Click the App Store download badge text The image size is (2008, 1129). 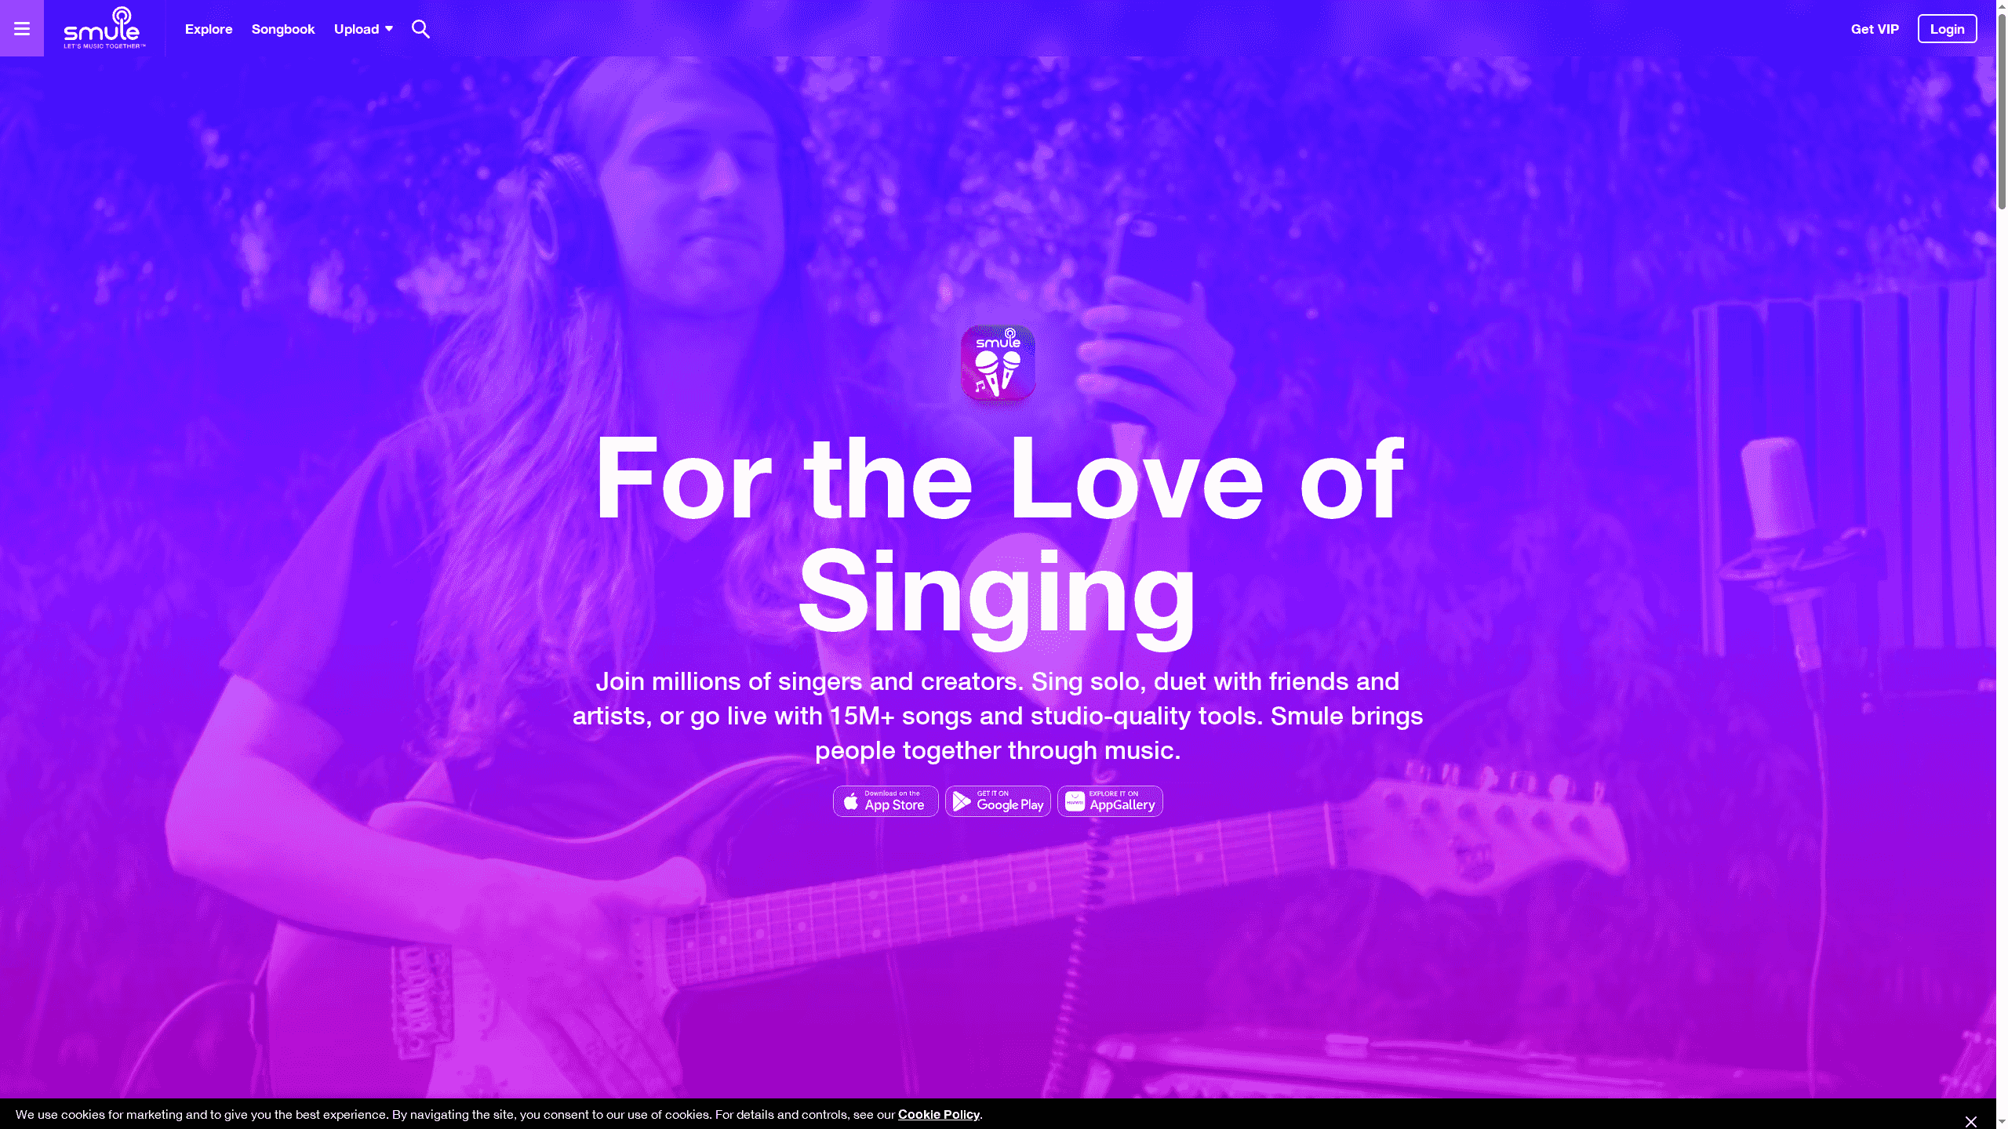(x=894, y=801)
